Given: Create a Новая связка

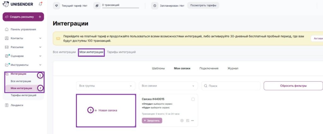Looking at the screenshot, I should 106,111.
